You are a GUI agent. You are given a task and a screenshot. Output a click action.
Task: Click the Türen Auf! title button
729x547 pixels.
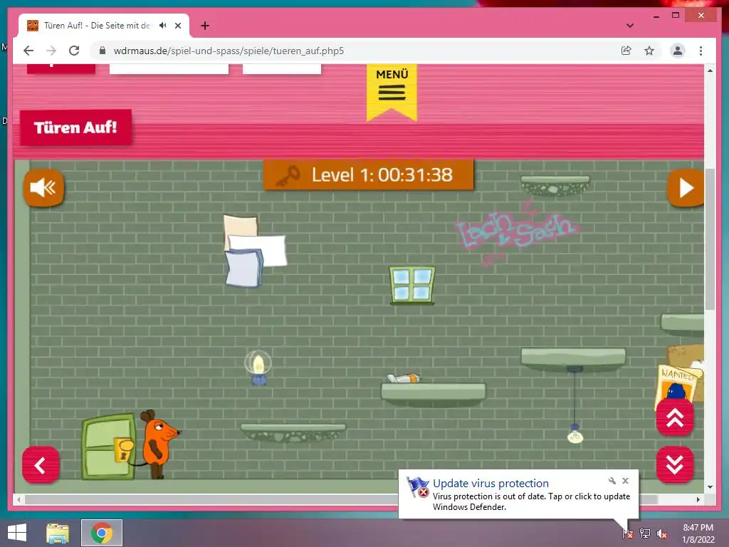[x=75, y=127]
